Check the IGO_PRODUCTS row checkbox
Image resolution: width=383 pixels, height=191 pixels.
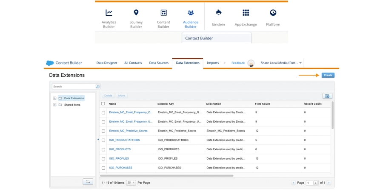pyautogui.click(x=103, y=149)
